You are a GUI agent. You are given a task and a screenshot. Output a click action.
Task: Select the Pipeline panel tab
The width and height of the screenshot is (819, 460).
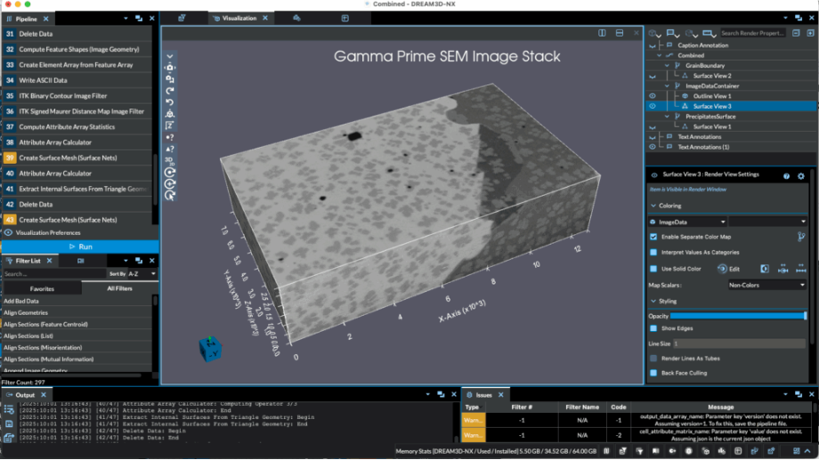pyautogui.click(x=26, y=19)
